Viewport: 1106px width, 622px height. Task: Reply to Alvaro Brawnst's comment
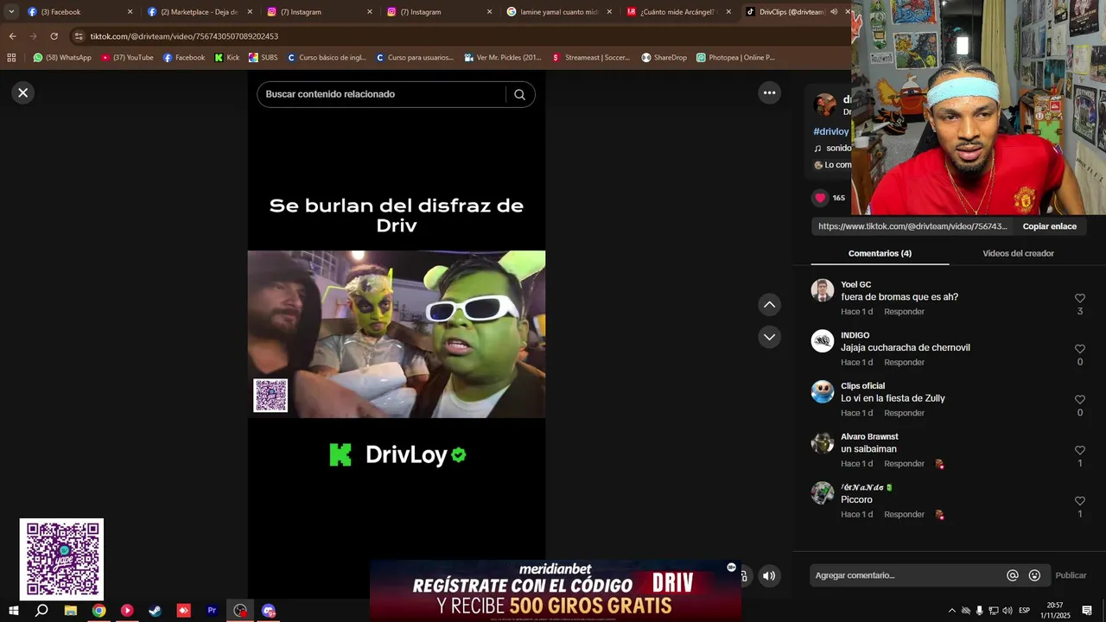[904, 464]
